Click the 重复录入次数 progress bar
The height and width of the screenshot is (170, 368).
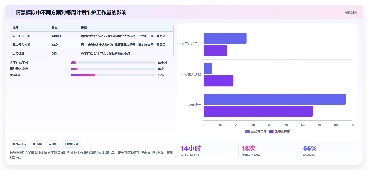point(113,69)
